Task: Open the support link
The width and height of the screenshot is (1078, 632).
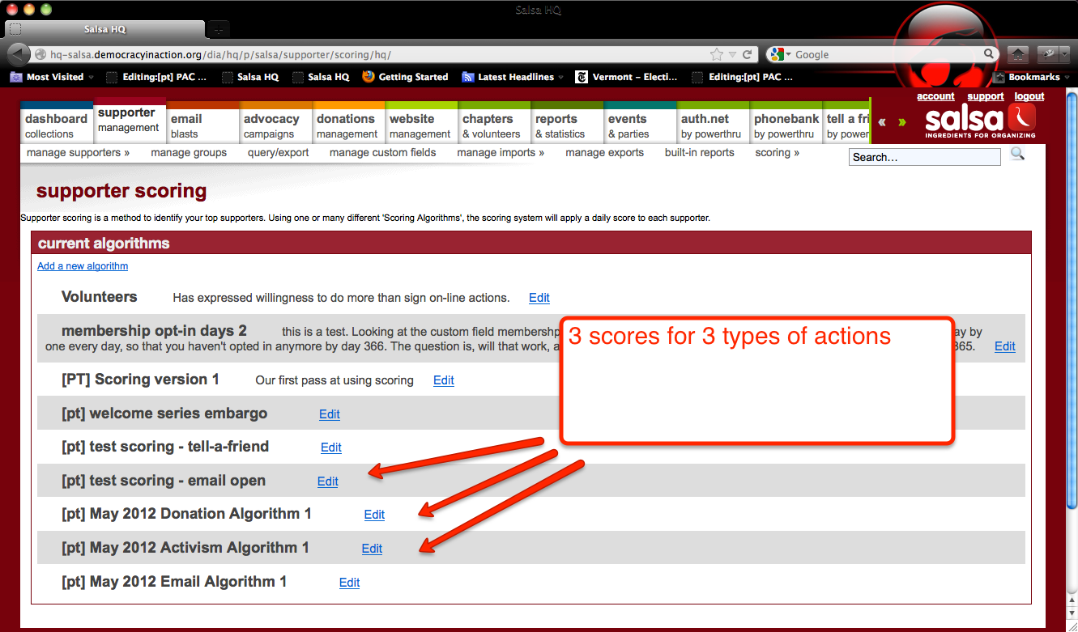Action: click(x=986, y=96)
